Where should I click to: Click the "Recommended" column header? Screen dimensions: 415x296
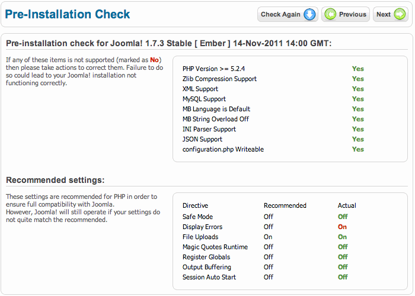[x=285, y=205]
